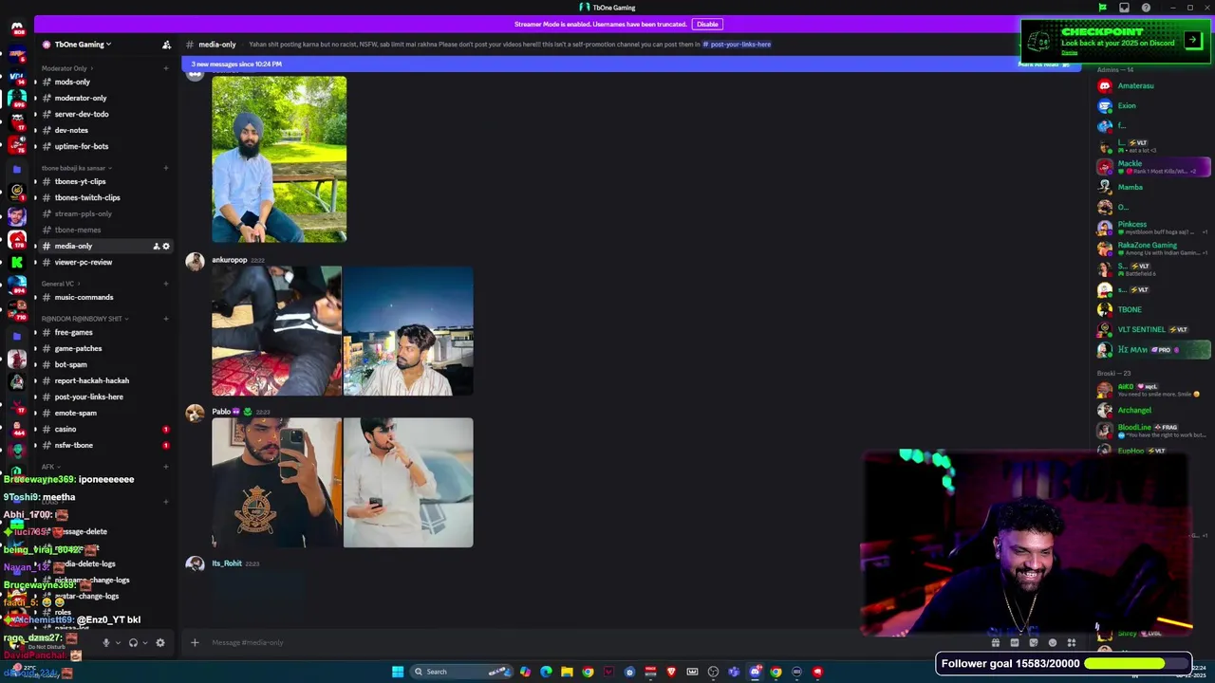
Task: Open User Settings gear in user panel
Action: pyautogui.click(x=159, y=642)
